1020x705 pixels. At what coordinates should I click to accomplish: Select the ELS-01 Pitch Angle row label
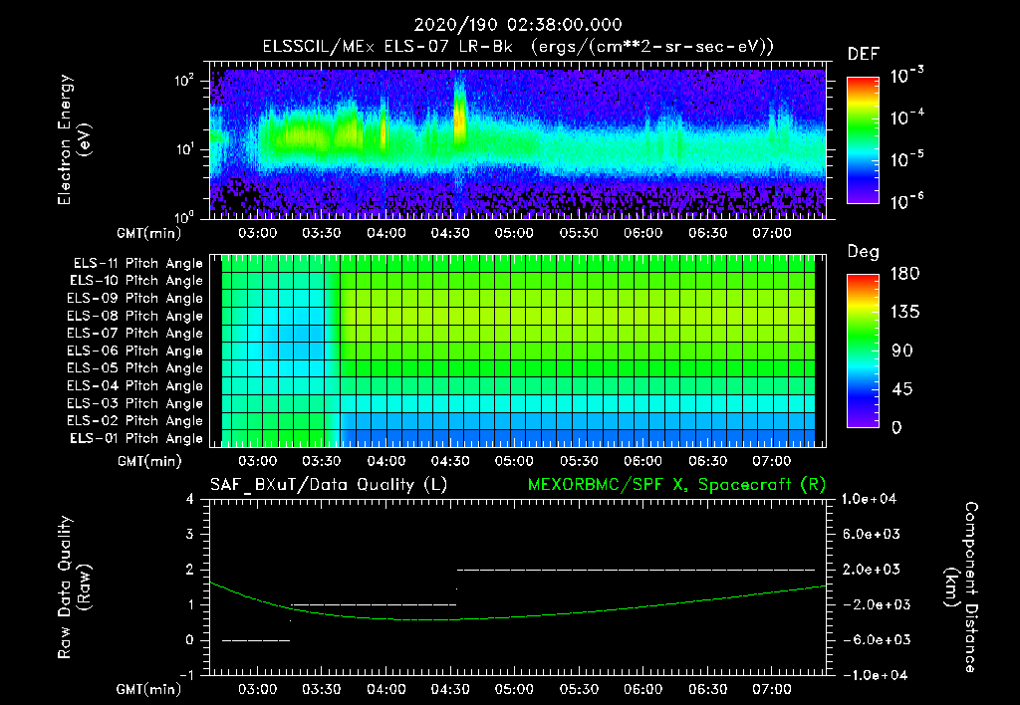coord(136,438)
